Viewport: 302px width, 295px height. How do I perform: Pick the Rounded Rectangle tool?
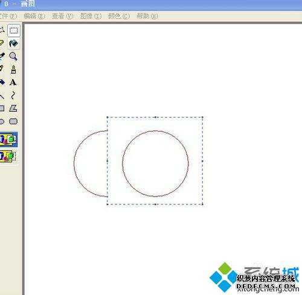click(13, 121)
